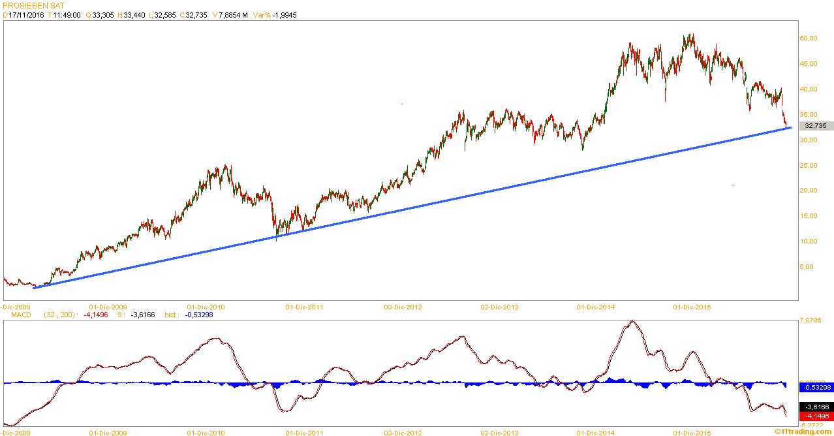The height and width of the screenshot is (436, 834).
Task: Select 03-Dic-2012 on the price chart axis
Action: pos(403,306)
